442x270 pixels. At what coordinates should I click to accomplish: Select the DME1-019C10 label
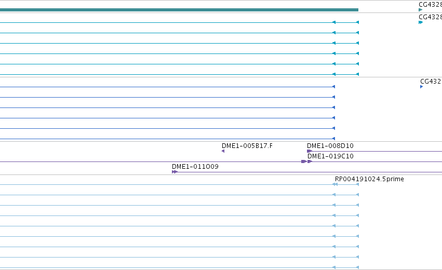[330, 156]
